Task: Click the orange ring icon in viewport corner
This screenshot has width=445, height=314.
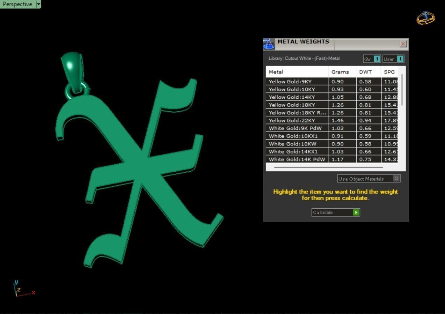Action: pyautogui.click(x=426, y=17)
